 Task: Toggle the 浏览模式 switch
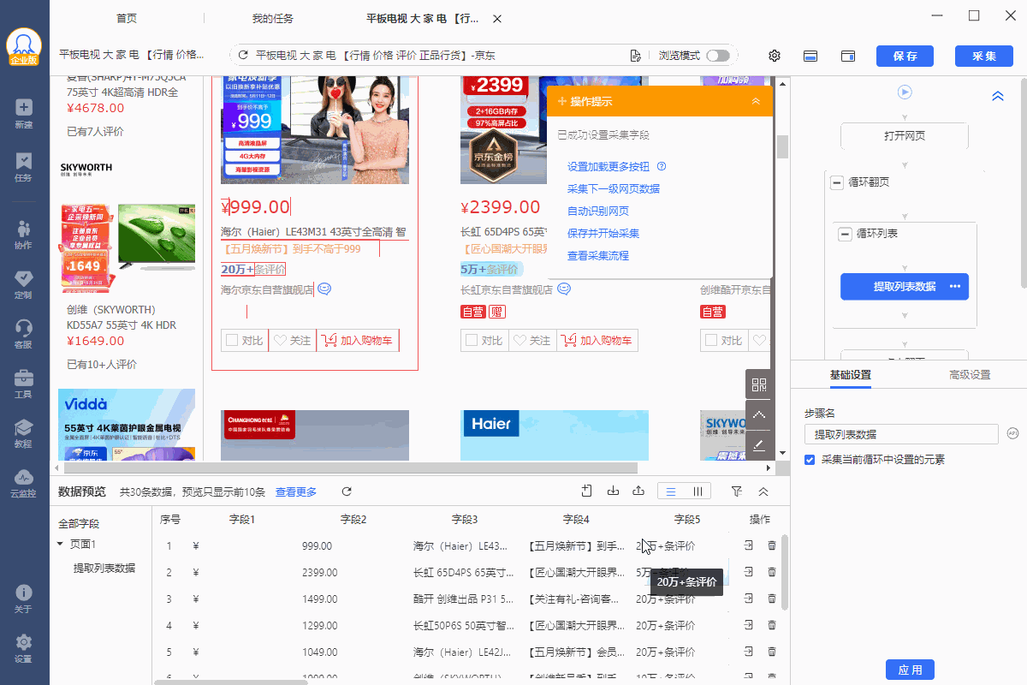pyautogui.click(x=718, y=56)
